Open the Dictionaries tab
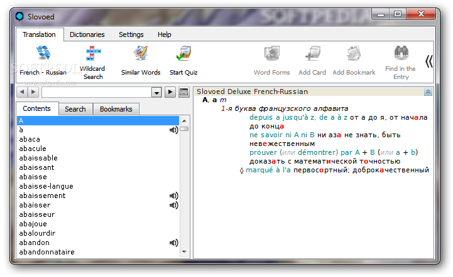Screen dimensions: 453x277 point(87,34)
